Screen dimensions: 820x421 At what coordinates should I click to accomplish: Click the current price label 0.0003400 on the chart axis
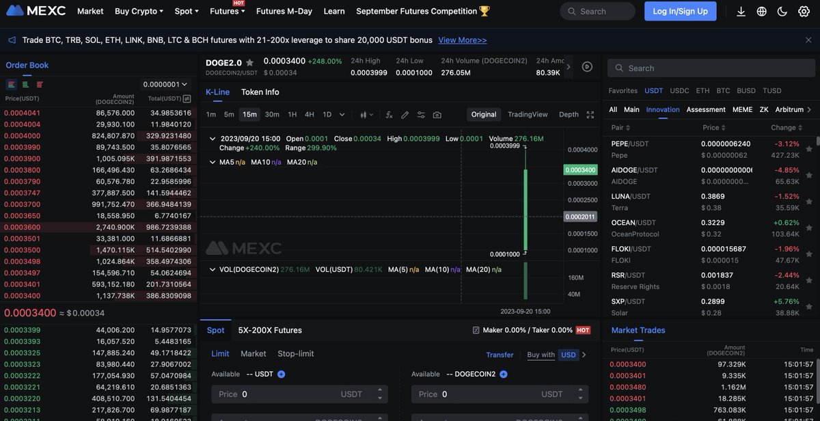579,169
